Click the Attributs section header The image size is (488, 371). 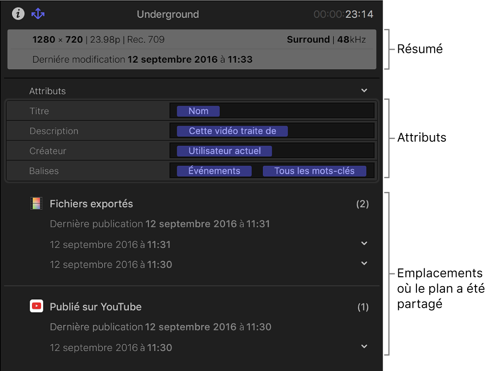(x=48, y=91)
